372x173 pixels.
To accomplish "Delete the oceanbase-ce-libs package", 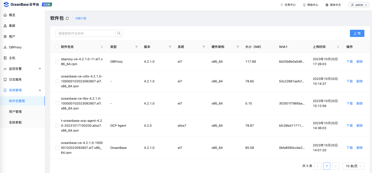I will [360, 103].
